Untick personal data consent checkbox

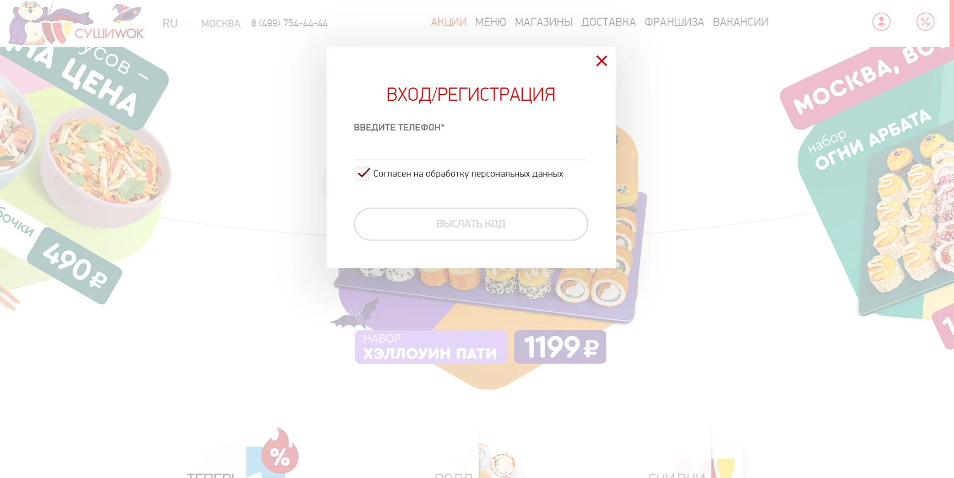pos(362,173)
